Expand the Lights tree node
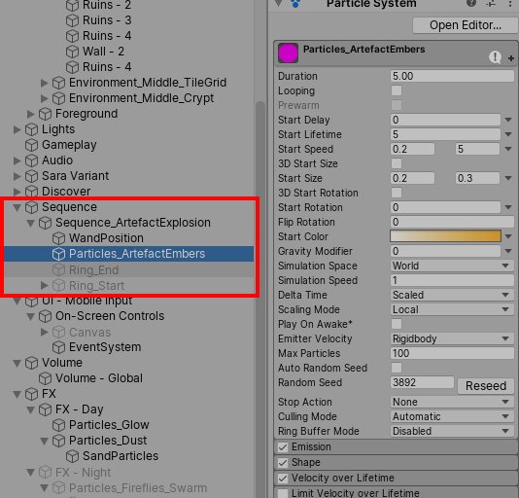The image size is (519, 498). pos(17,129)
